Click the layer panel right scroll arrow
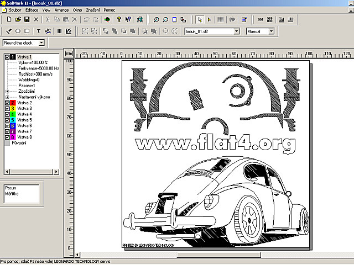354x265 pixels. click(56, 172)
